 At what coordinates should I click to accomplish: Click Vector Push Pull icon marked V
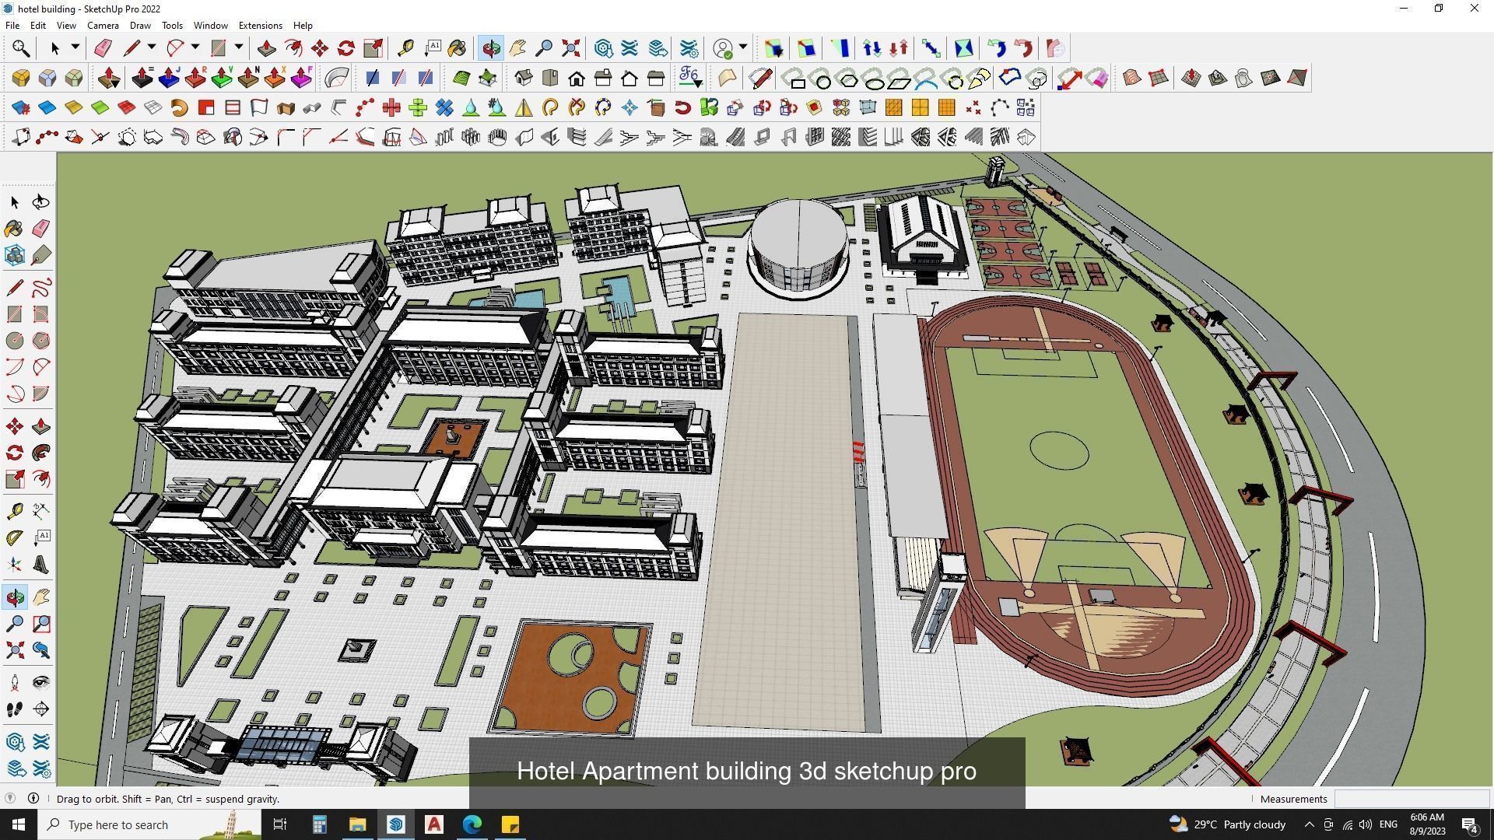pyautogui.click(x=222, y=78)
